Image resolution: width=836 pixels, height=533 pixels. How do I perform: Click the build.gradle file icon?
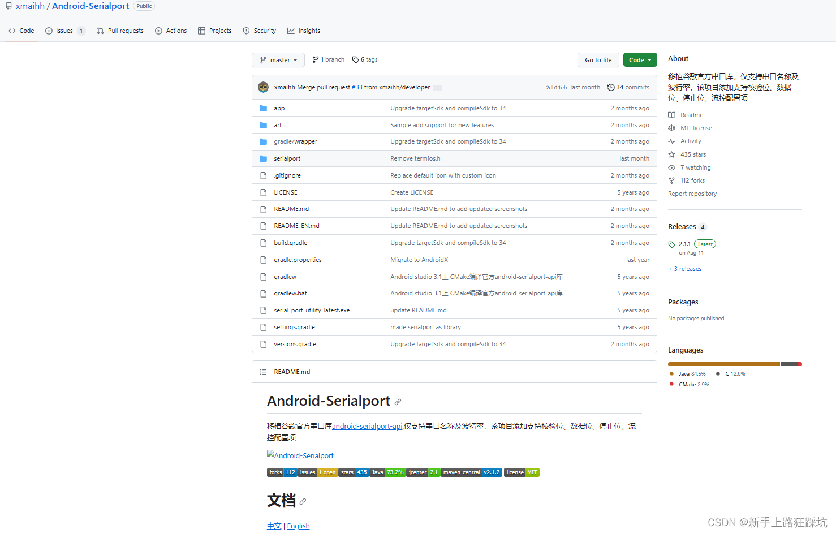(263, 243)
